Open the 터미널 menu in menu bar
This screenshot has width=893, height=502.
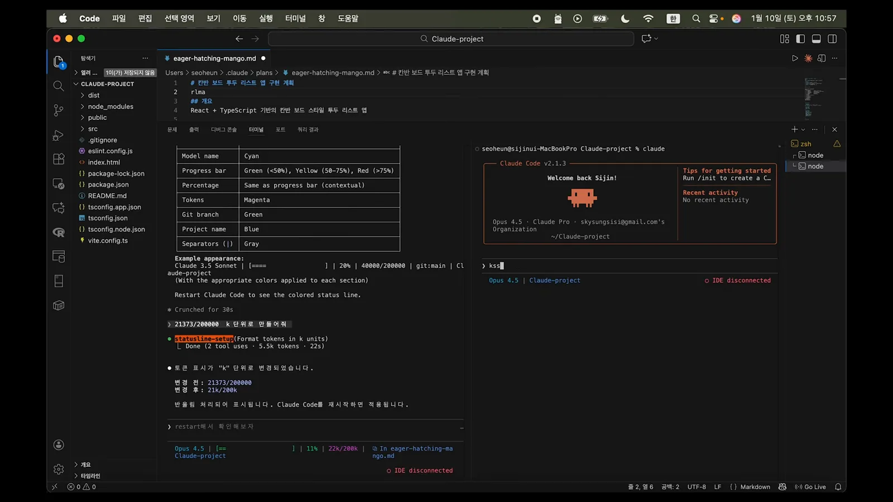click(x=295, y=18)
